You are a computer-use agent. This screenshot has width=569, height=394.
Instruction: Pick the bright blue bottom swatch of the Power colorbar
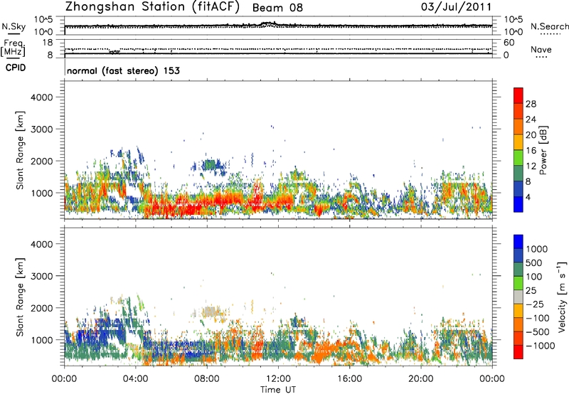[519, 205]
